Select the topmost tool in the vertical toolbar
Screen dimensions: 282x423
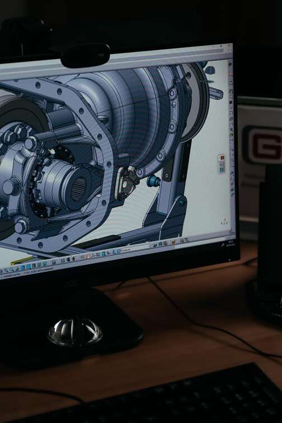click(231, 64)
